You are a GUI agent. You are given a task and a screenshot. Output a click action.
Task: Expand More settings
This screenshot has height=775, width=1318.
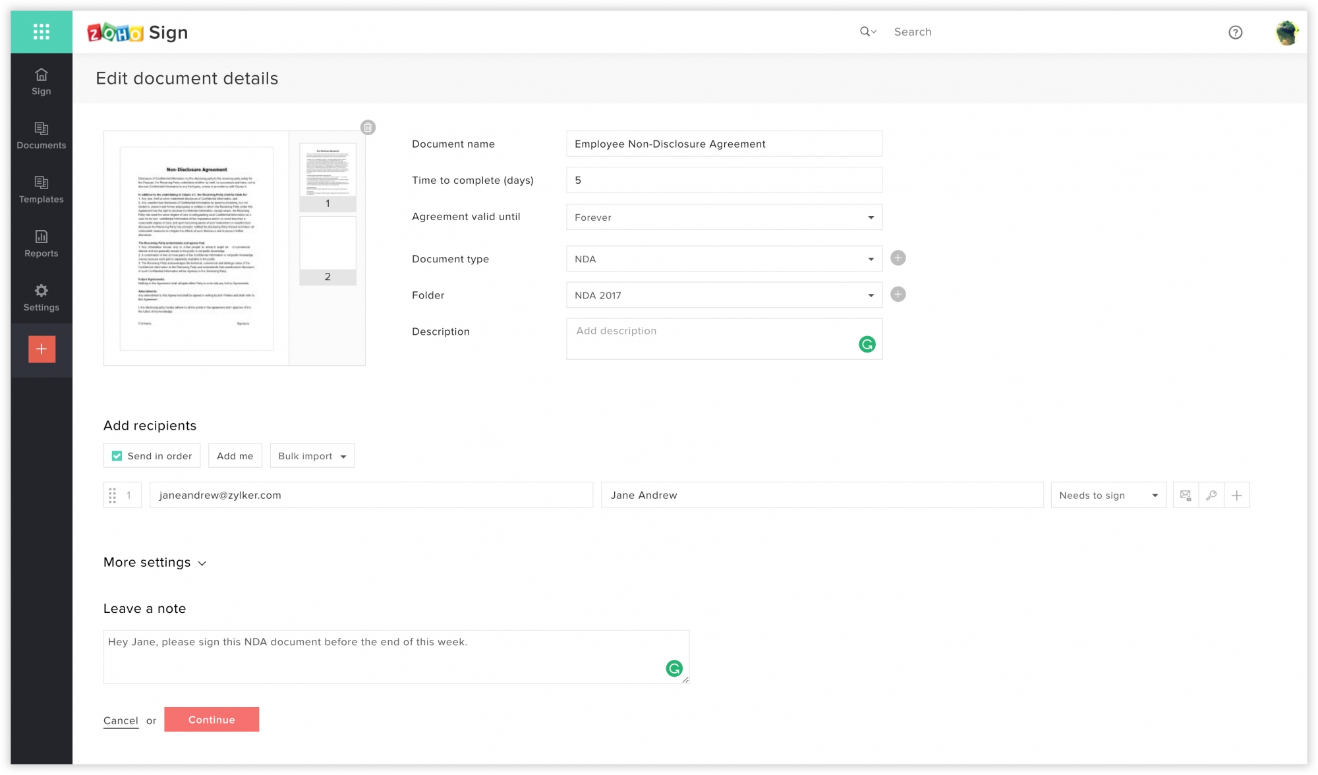click(x=156, y=562)
